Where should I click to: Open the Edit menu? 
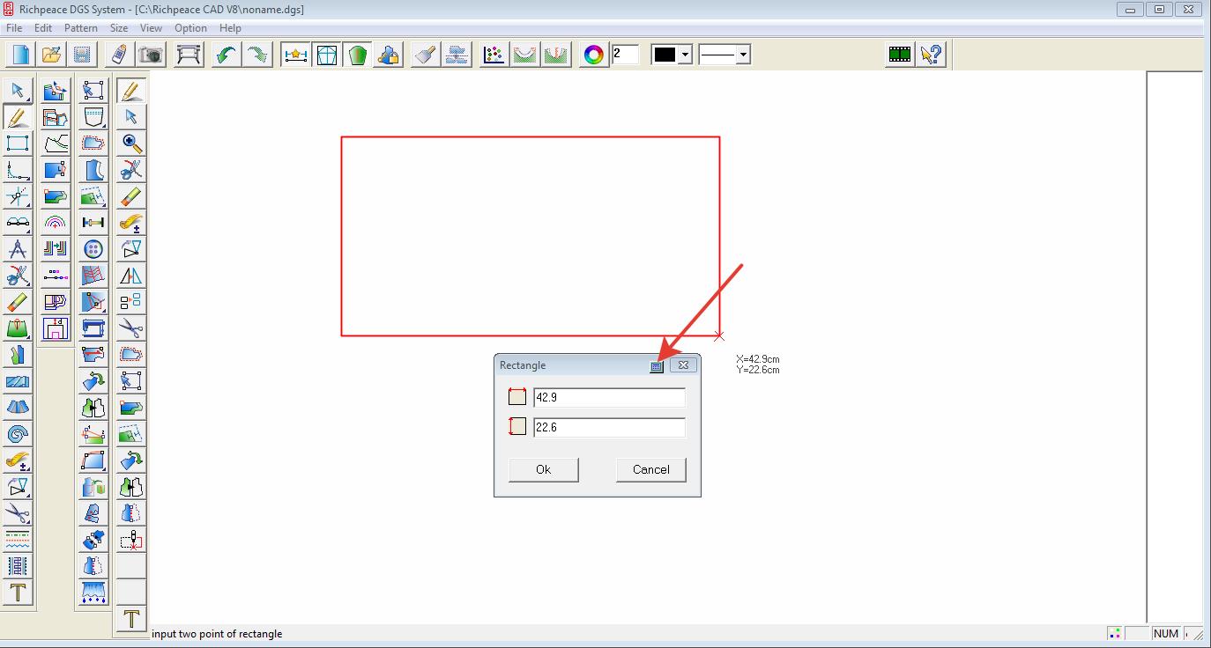[43, 28]
